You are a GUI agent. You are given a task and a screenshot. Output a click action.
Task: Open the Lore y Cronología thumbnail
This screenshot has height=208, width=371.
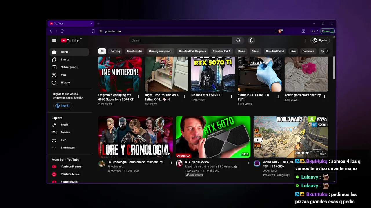135,137
